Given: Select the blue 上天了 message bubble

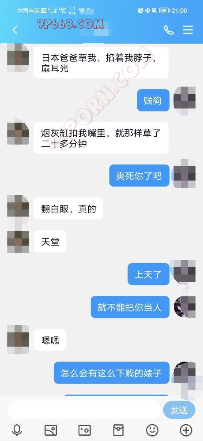Looking at the screenshot, I should click(148, 274).
